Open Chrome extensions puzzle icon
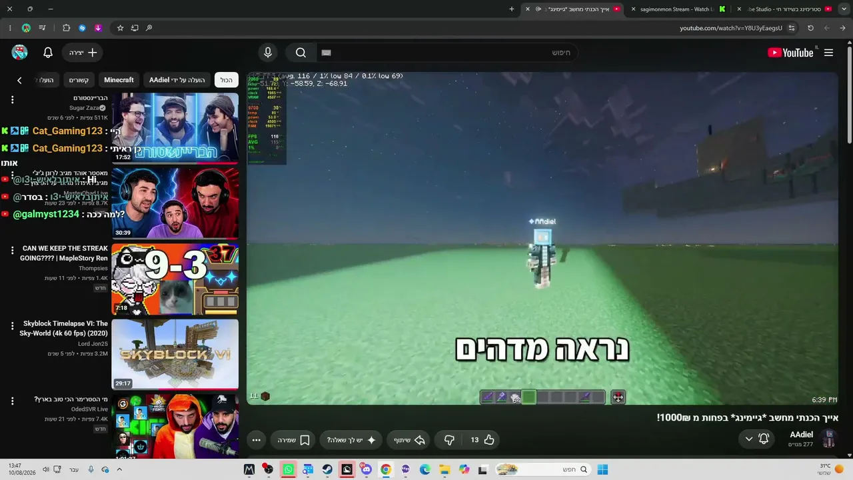This screenshot has width=853, height=480. point(66,28)
